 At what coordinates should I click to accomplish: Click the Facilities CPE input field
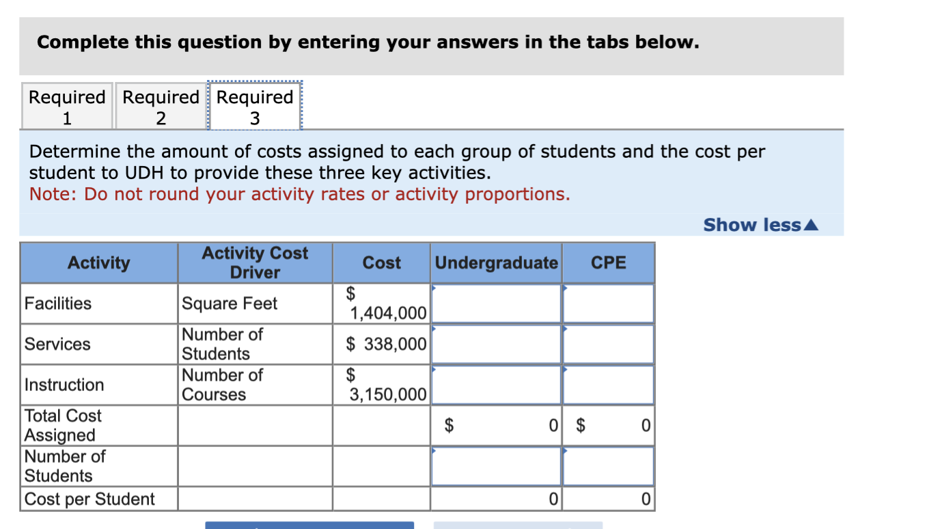click(x=607, y=303)
